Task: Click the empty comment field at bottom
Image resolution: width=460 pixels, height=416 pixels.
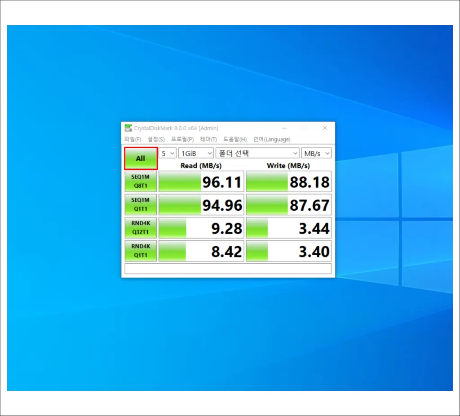Action: [228, 269]
